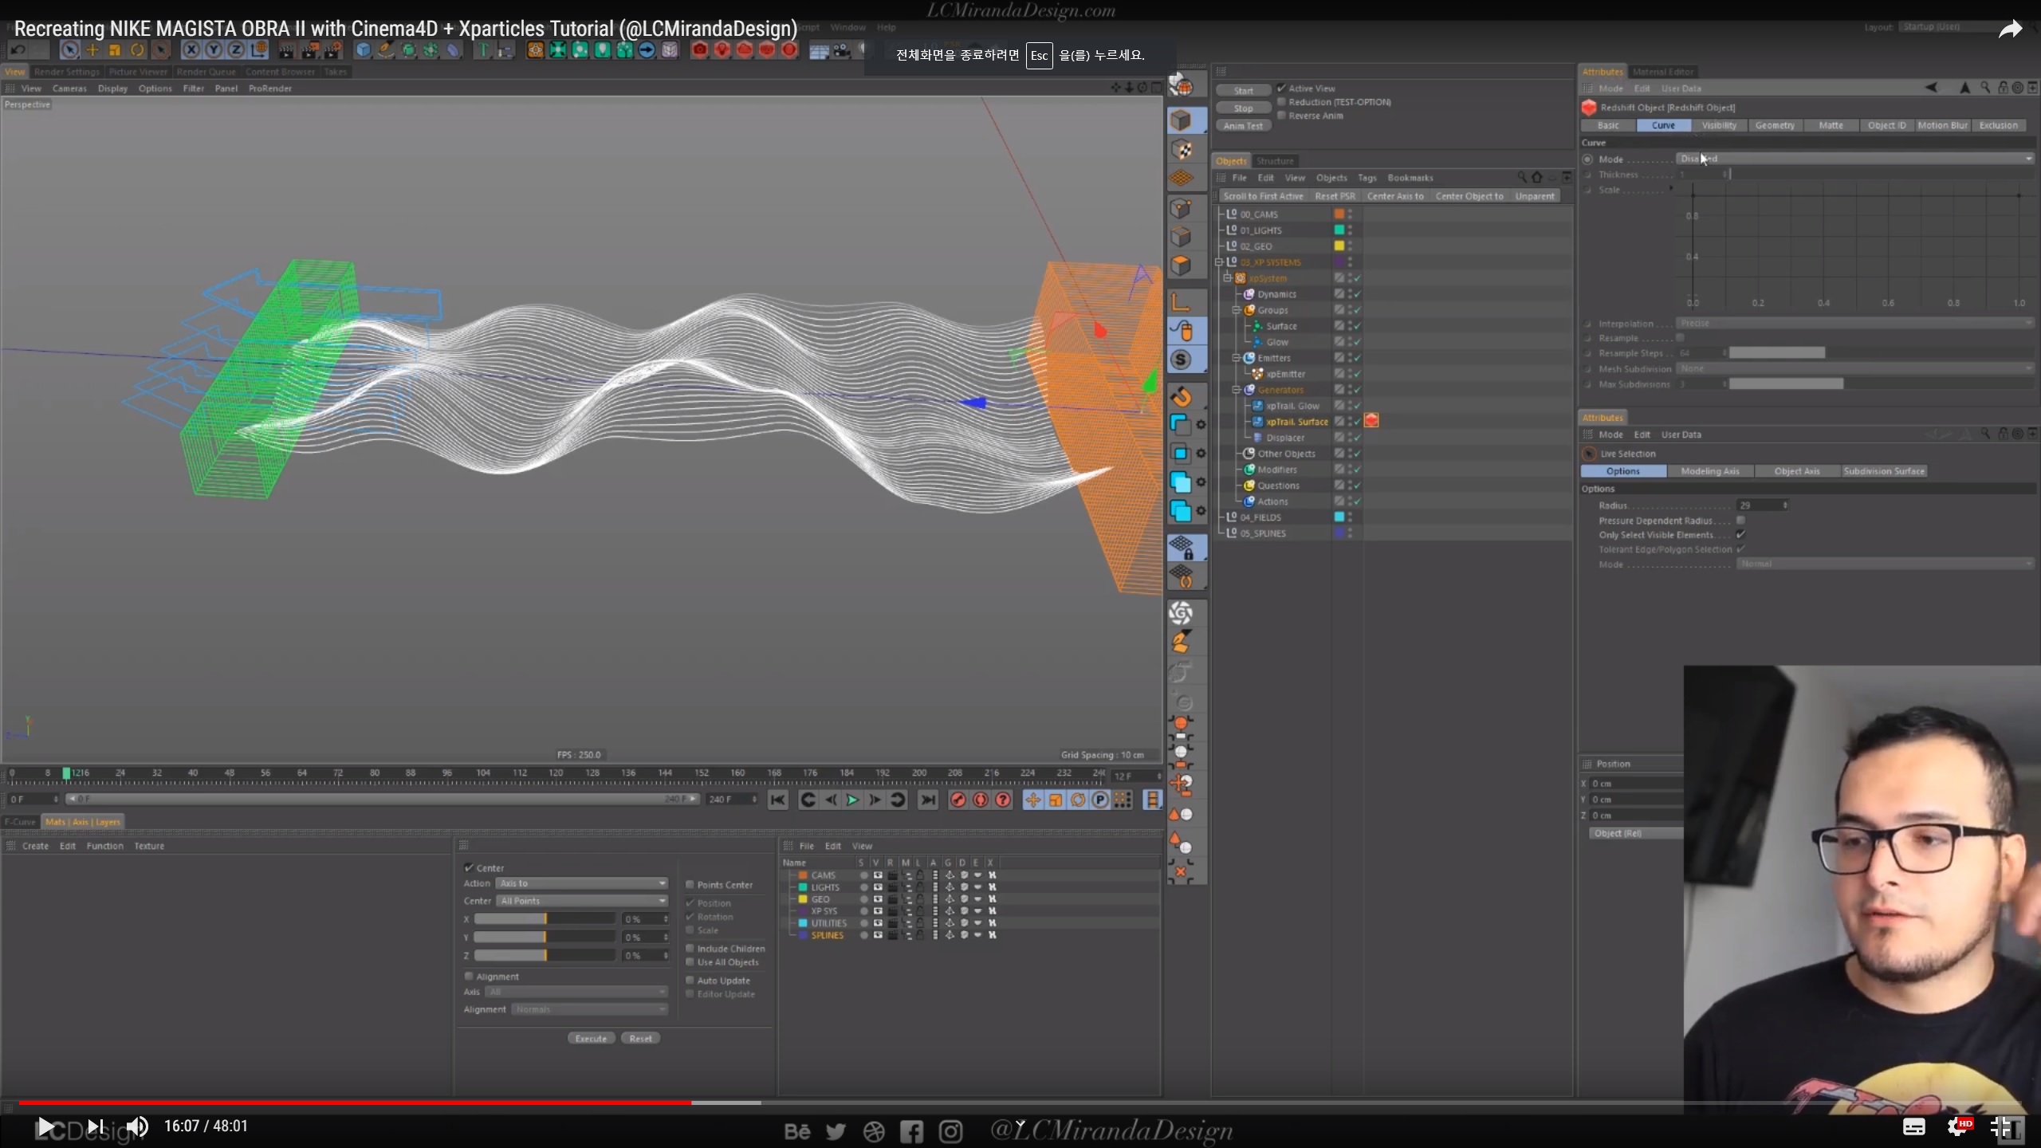This screenshot has height=1148, width=2041.
Task: Click the Record Active Objects red key button
Action: click(x=958, y=800)
